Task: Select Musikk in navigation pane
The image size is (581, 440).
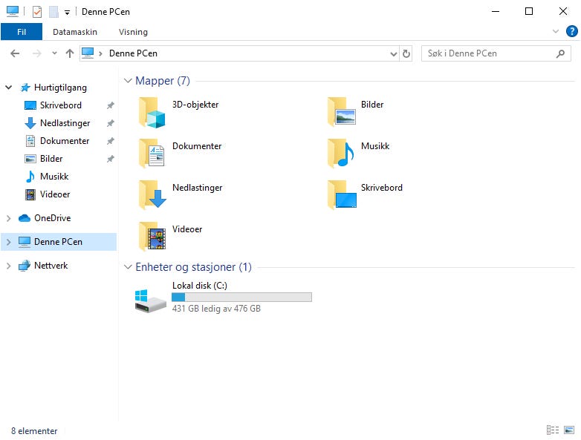Action: [x=54, y=177]
